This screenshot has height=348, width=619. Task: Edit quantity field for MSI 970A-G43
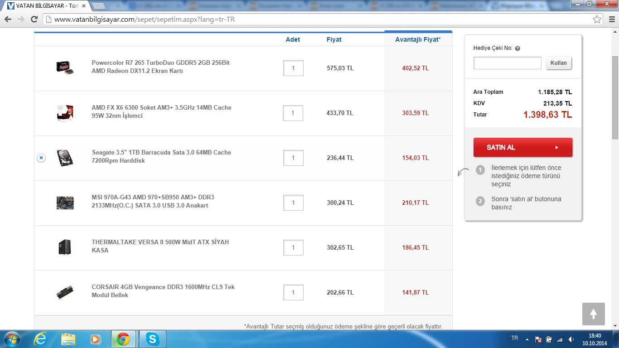(x=293, y=203)
